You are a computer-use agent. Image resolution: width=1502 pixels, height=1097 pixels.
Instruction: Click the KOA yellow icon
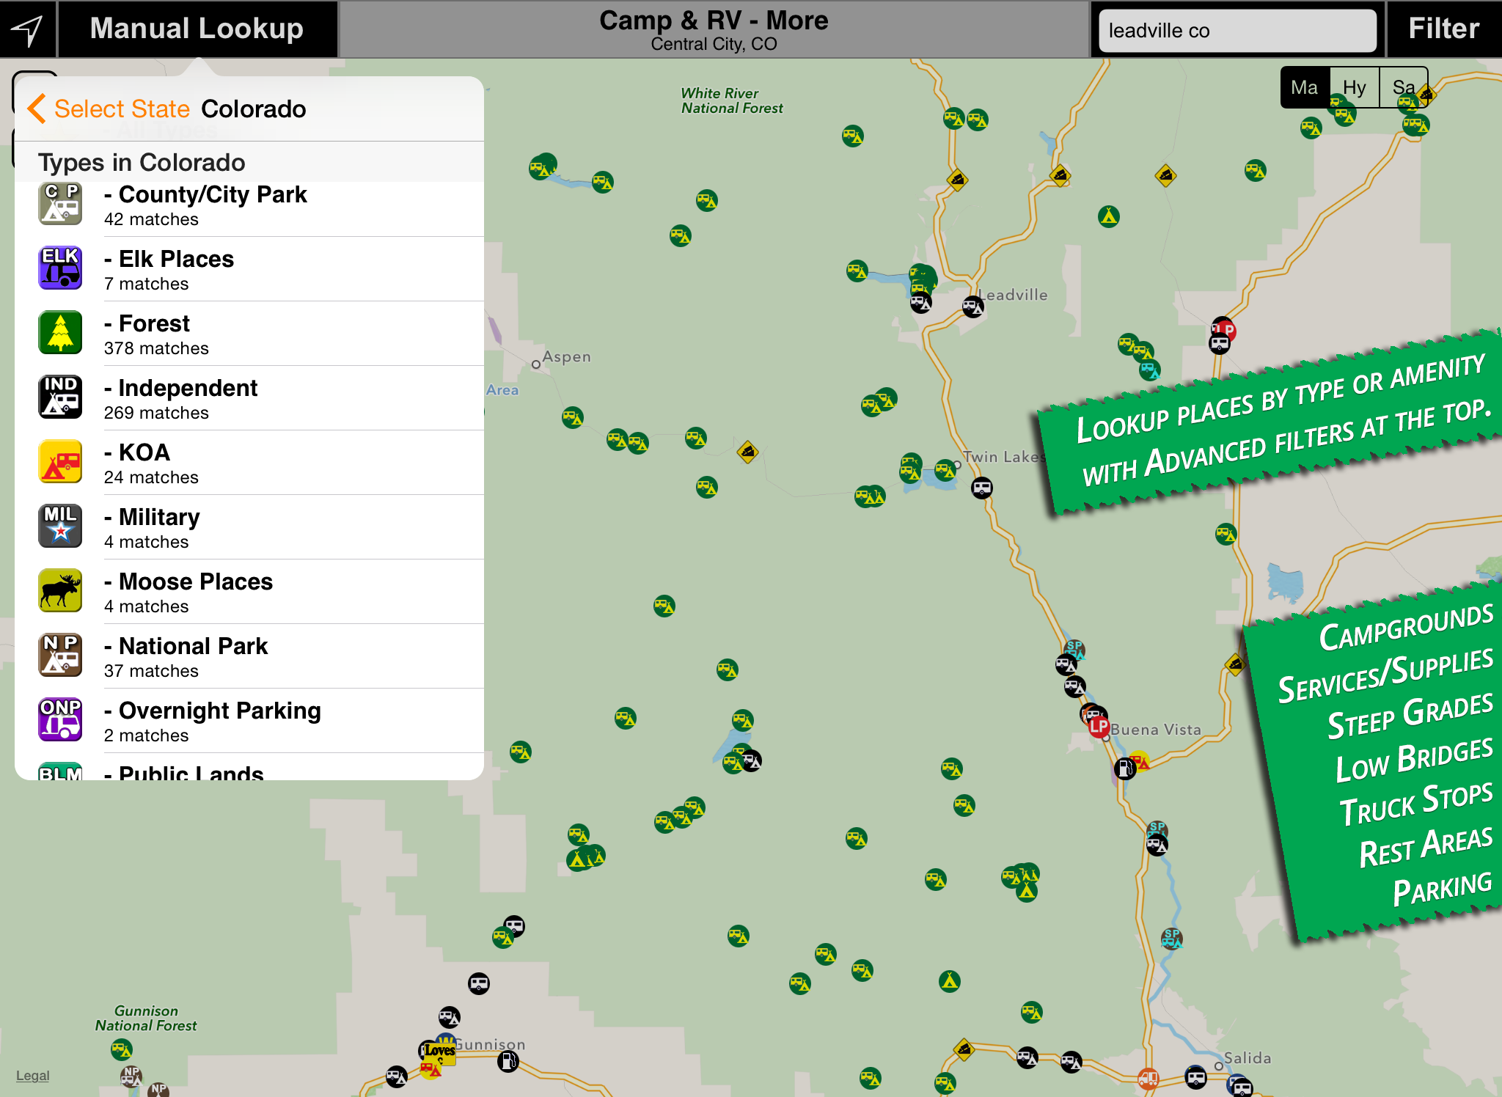point(60,462)
